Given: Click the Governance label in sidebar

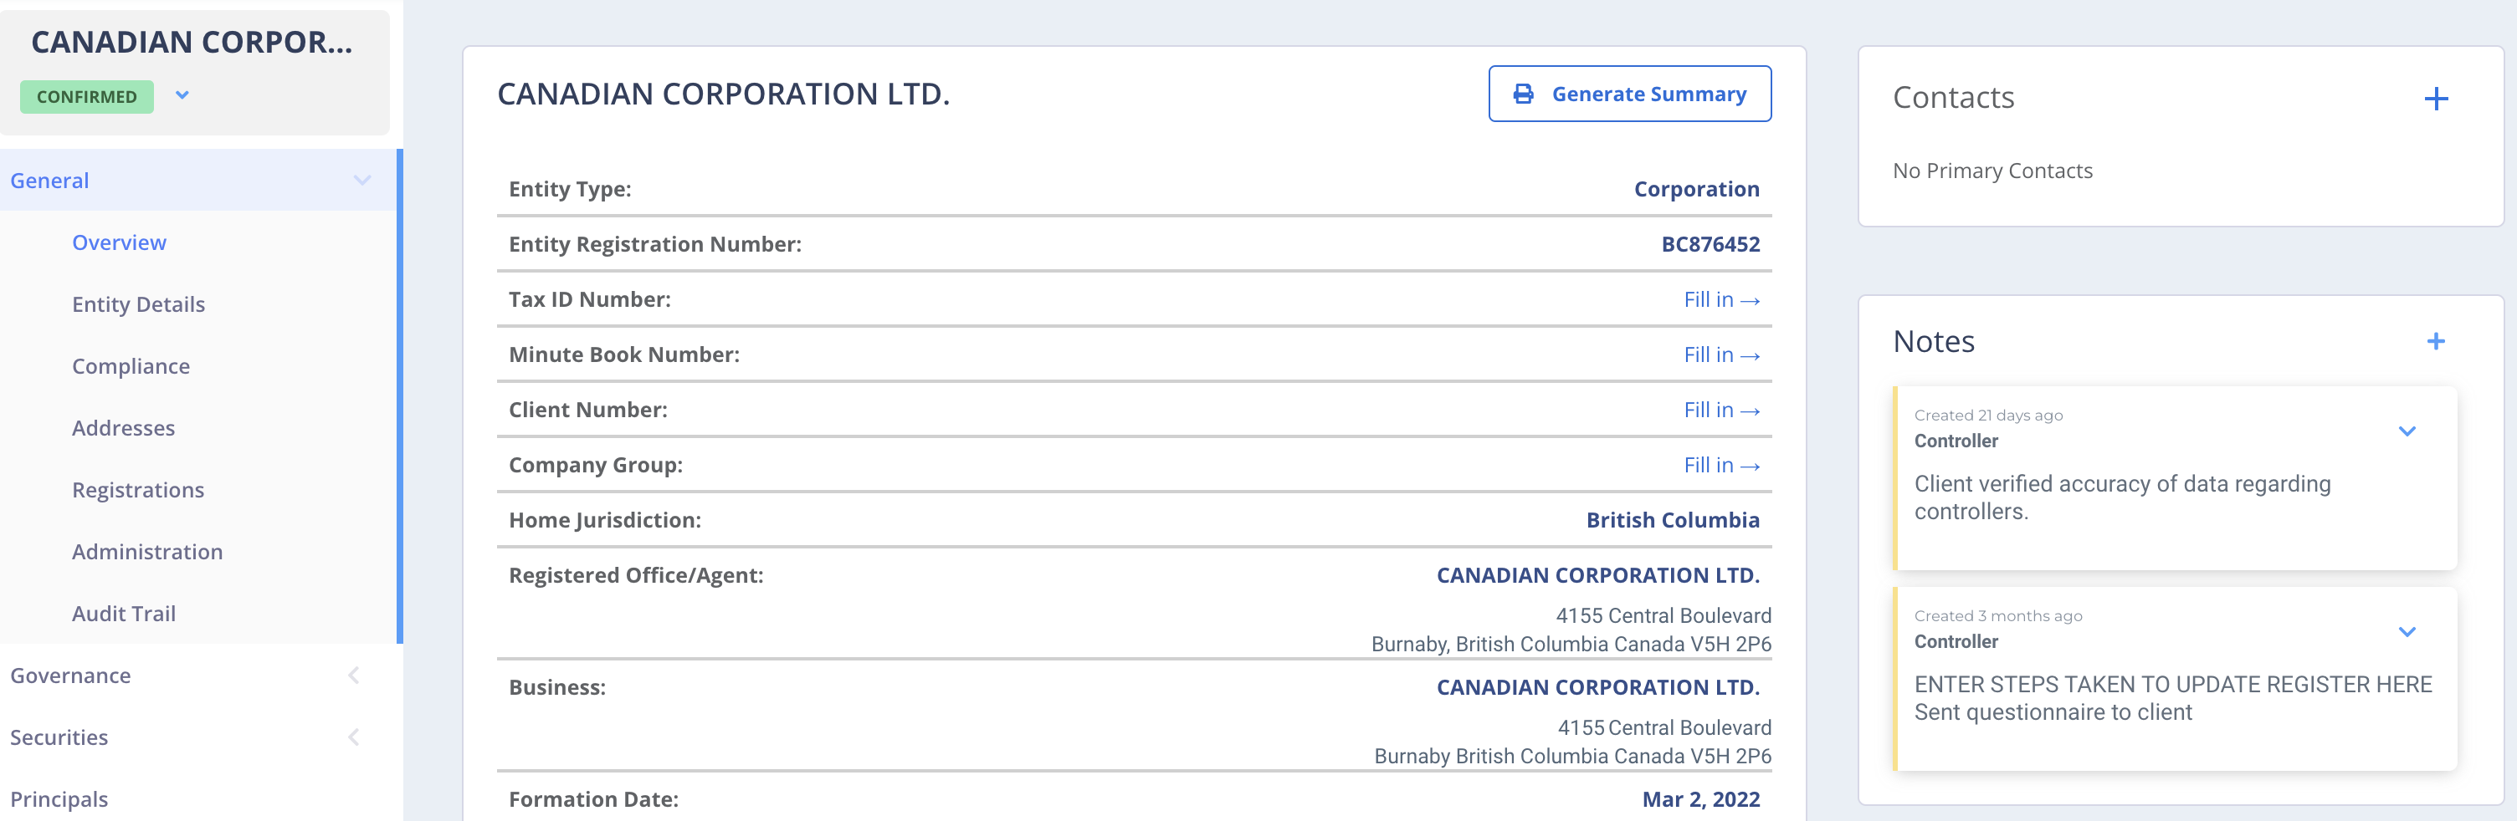Looking at the screenshot, I should point(70,676).
